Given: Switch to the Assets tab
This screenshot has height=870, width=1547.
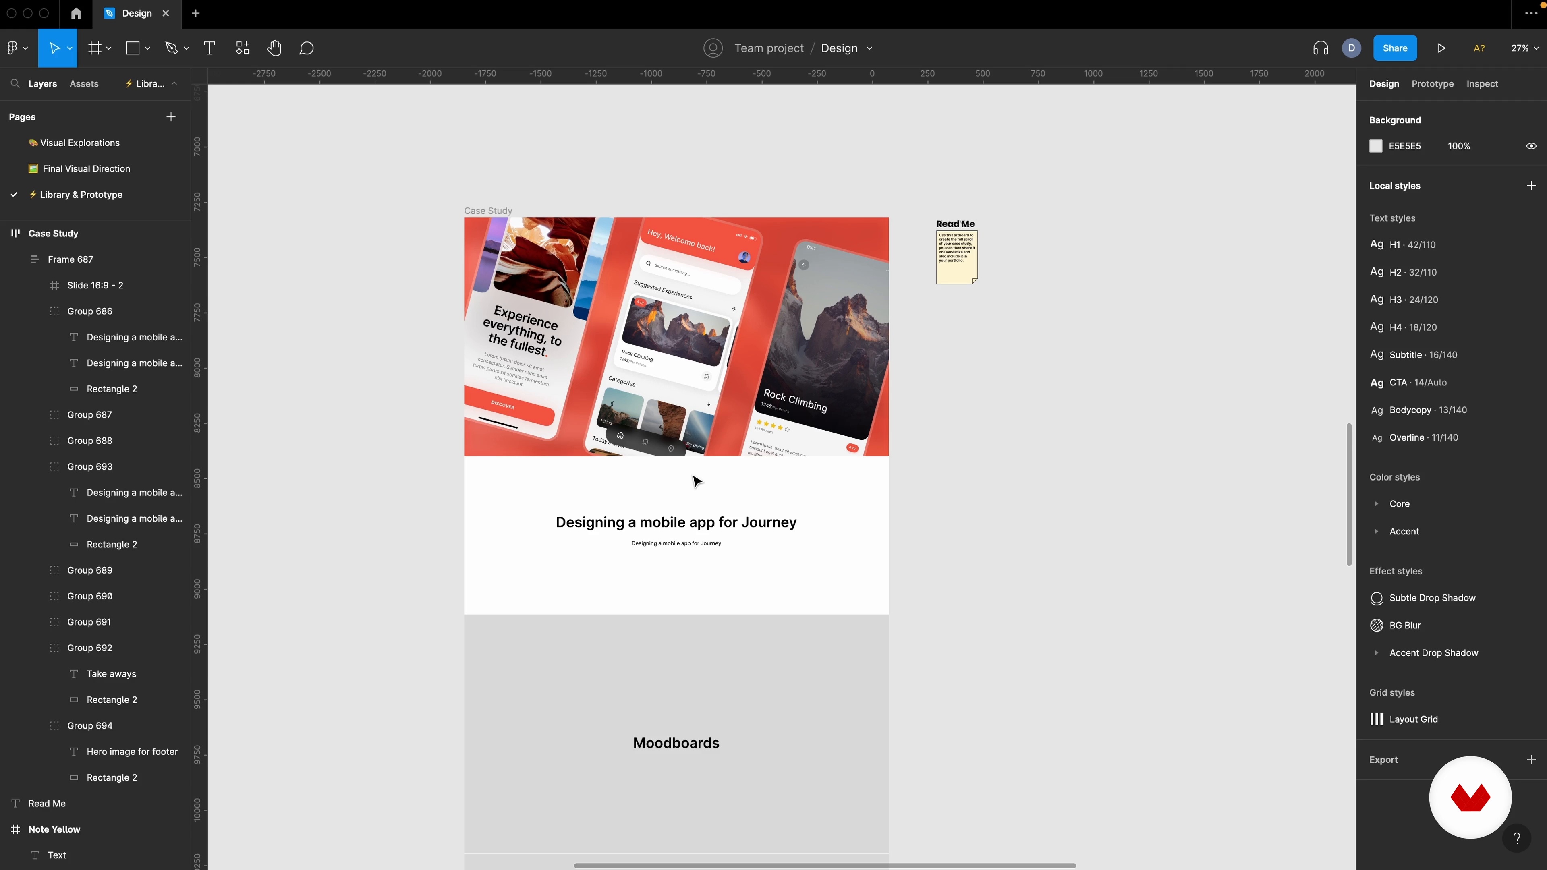Looking at the screenshot, I should 84,83.
